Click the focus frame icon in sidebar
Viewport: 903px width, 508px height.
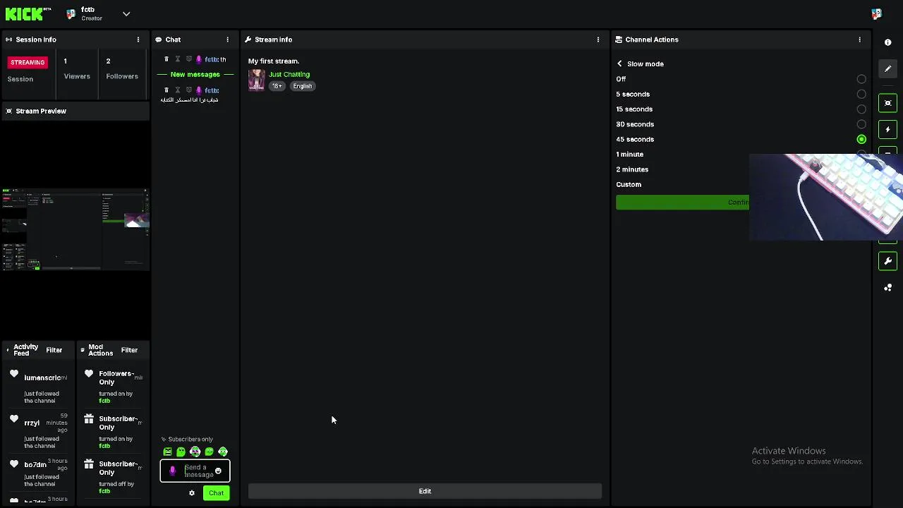point(887,103)
